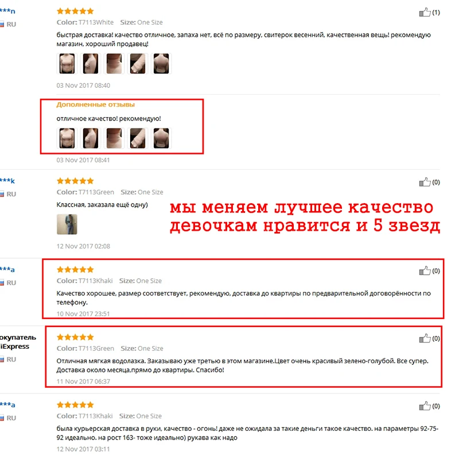Thumbs-up the 11 Nov 2017 water-turtleneck review
Screen dimensions: 459x459
pos(425,339)
